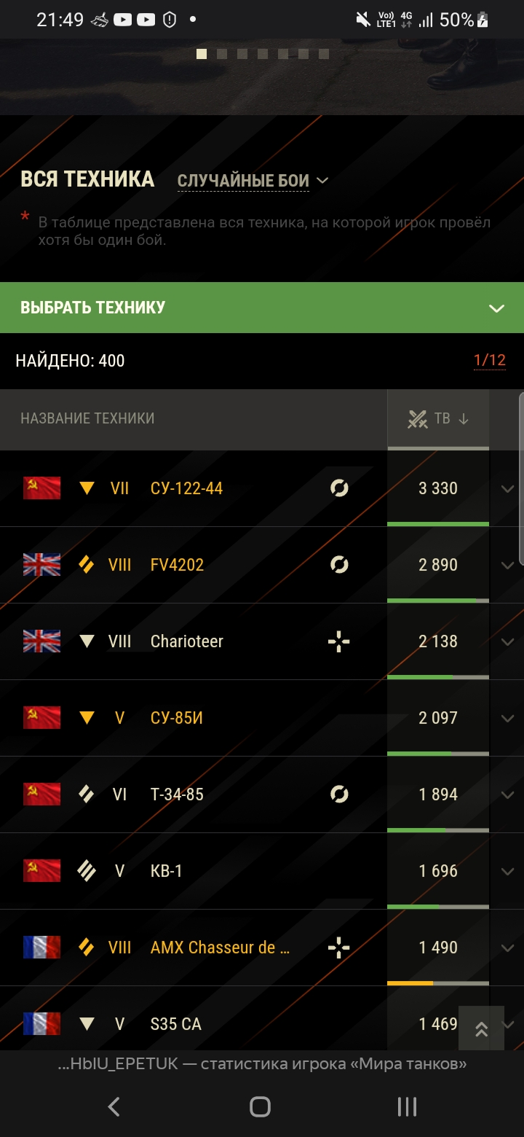This screenshot has width=524, height=1137.
Task: Tap Android recent apps navigation button
Action: (x=407, y=1106)
